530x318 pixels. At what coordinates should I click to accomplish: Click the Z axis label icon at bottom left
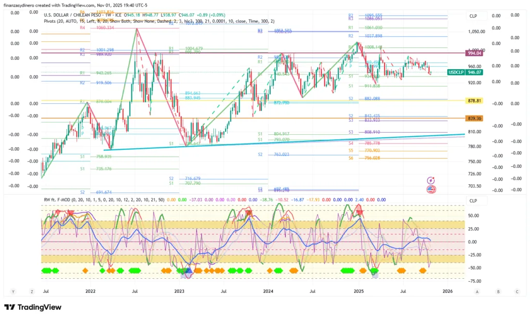32,292
